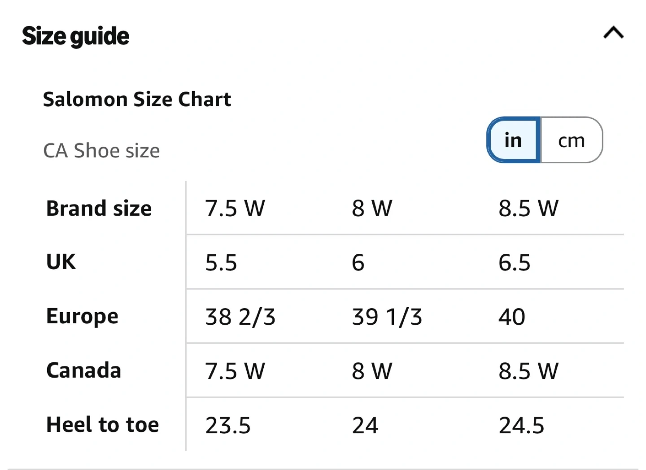Click the CA Shoe size label
The width and height of the screenshot is (646, 470).
[101, 151]
